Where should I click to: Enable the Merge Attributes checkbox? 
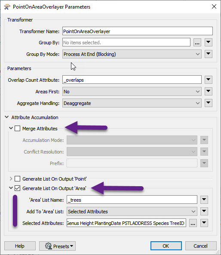(x=17, y=128)
